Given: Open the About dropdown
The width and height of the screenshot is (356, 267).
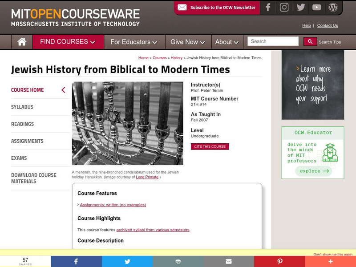Looking at the screenshot, I should tap(227, 42).
